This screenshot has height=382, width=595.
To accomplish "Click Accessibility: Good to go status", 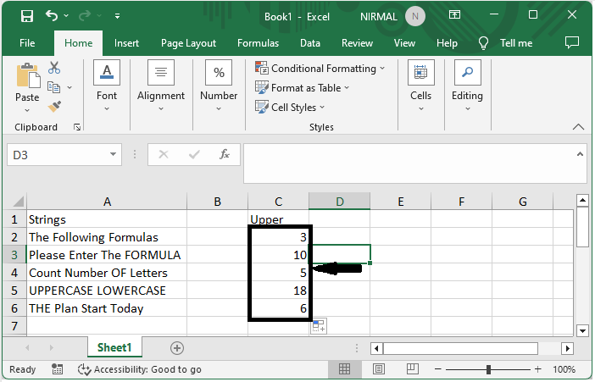I will click(140, 369).
